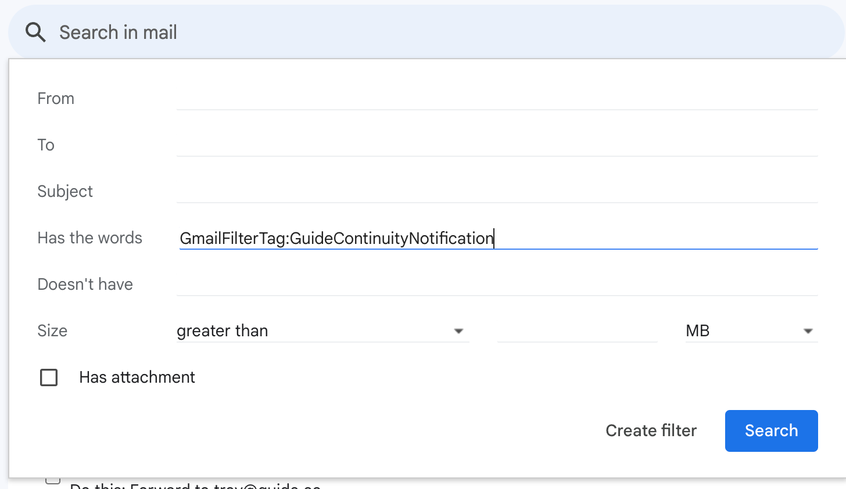846x489 pixels.
Task: Click the arrow beside MB
Action: point(808,331)
